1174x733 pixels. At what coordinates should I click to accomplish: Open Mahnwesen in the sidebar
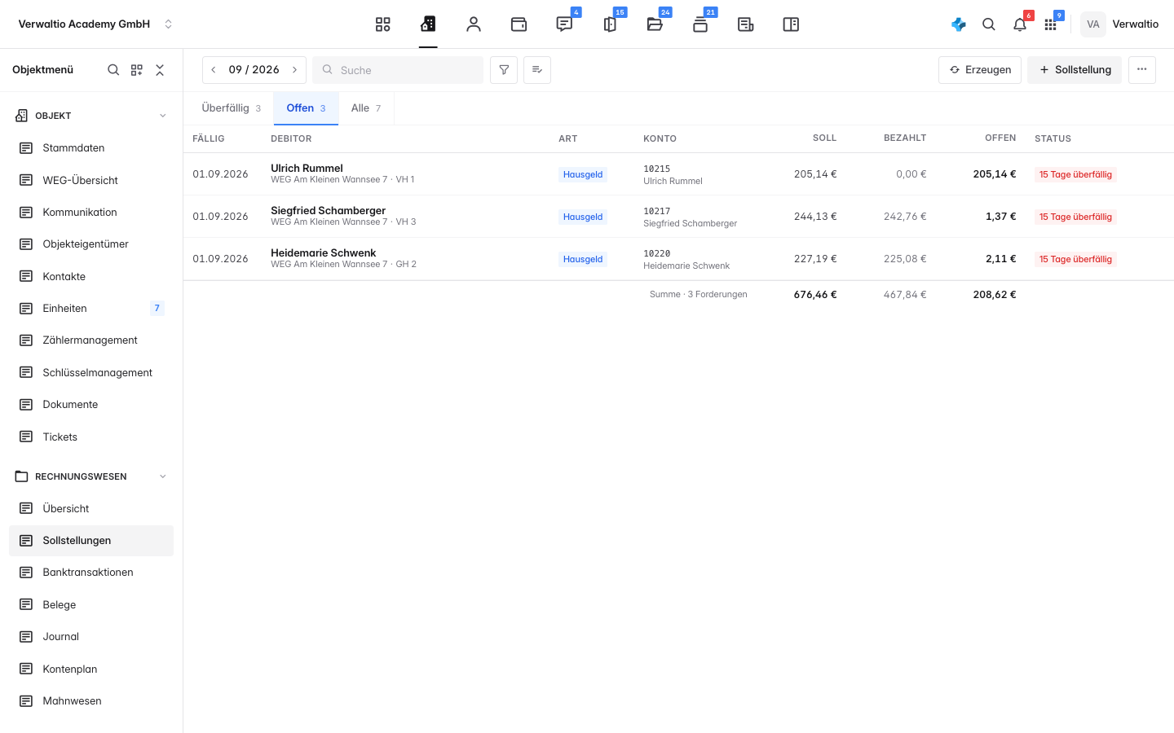[91, 701]
